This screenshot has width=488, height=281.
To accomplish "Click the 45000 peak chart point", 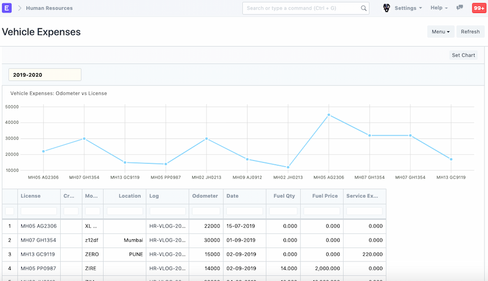I will [x=329, y=115].
